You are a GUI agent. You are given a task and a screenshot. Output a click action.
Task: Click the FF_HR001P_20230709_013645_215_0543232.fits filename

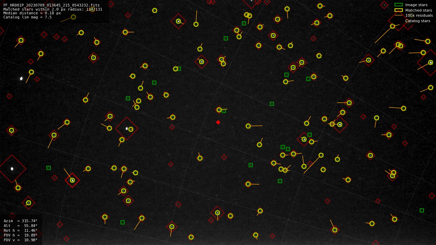point(51,5)
